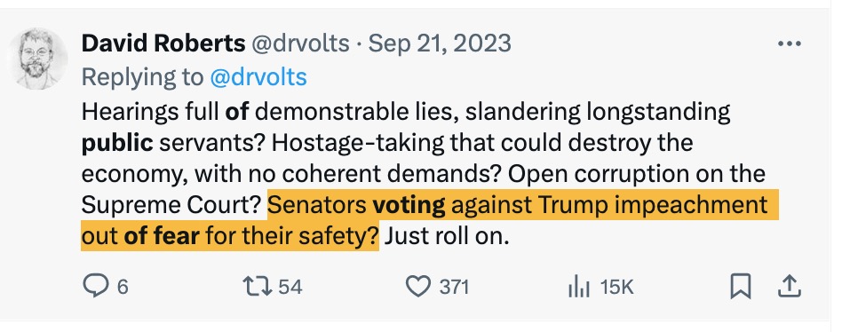Click the reply speech bubble icon
This screenshot has height=332, width=842.
click(96, 286)
